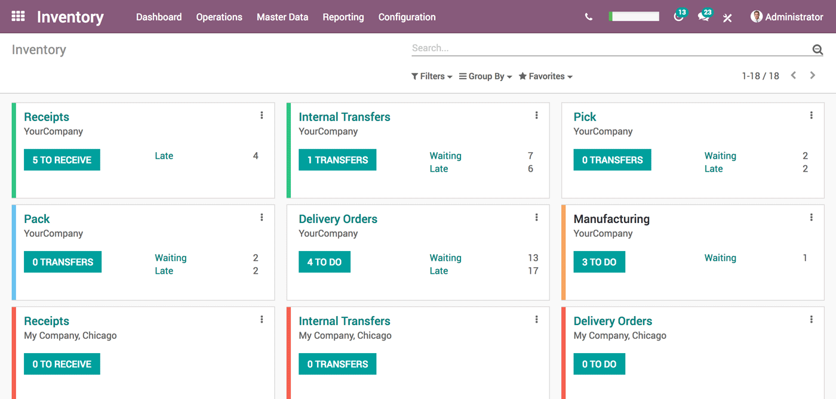The image size is (836, 399).
Task: Open the Master Data menu
Action: pyautogui.click(x=282, y=17)
